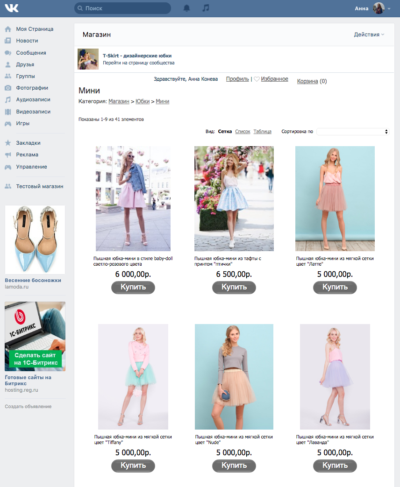400x487 pixels.
Task: Select the Сетка grid view
Action: (x=225, y=132)
